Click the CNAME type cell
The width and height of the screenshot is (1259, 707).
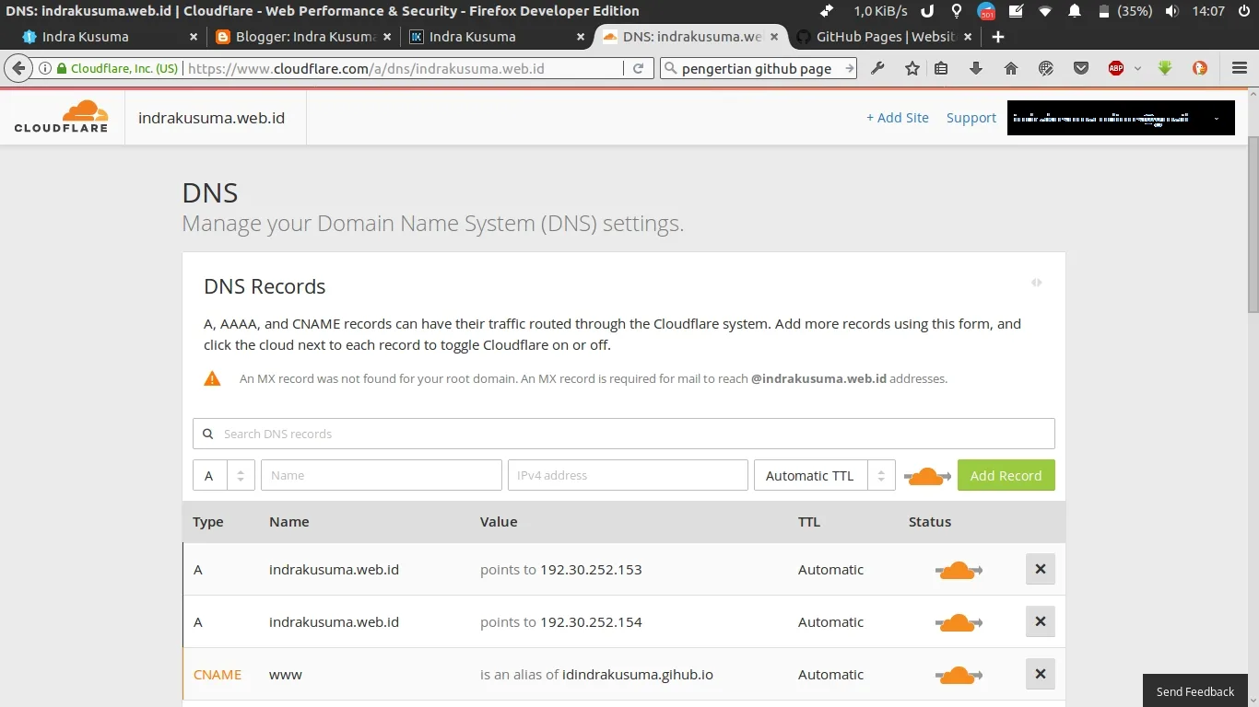[218, 675]
